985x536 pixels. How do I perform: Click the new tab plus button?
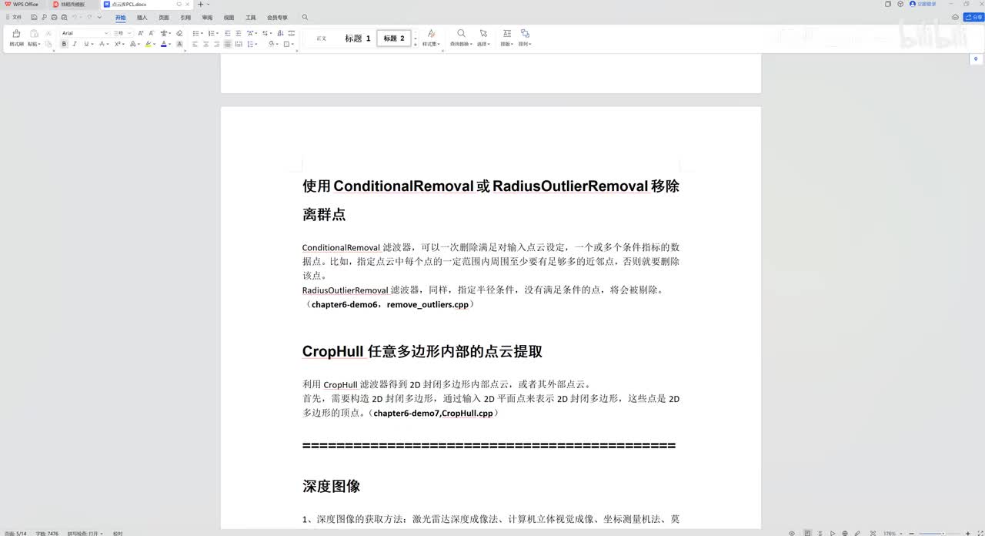[201, 4]
